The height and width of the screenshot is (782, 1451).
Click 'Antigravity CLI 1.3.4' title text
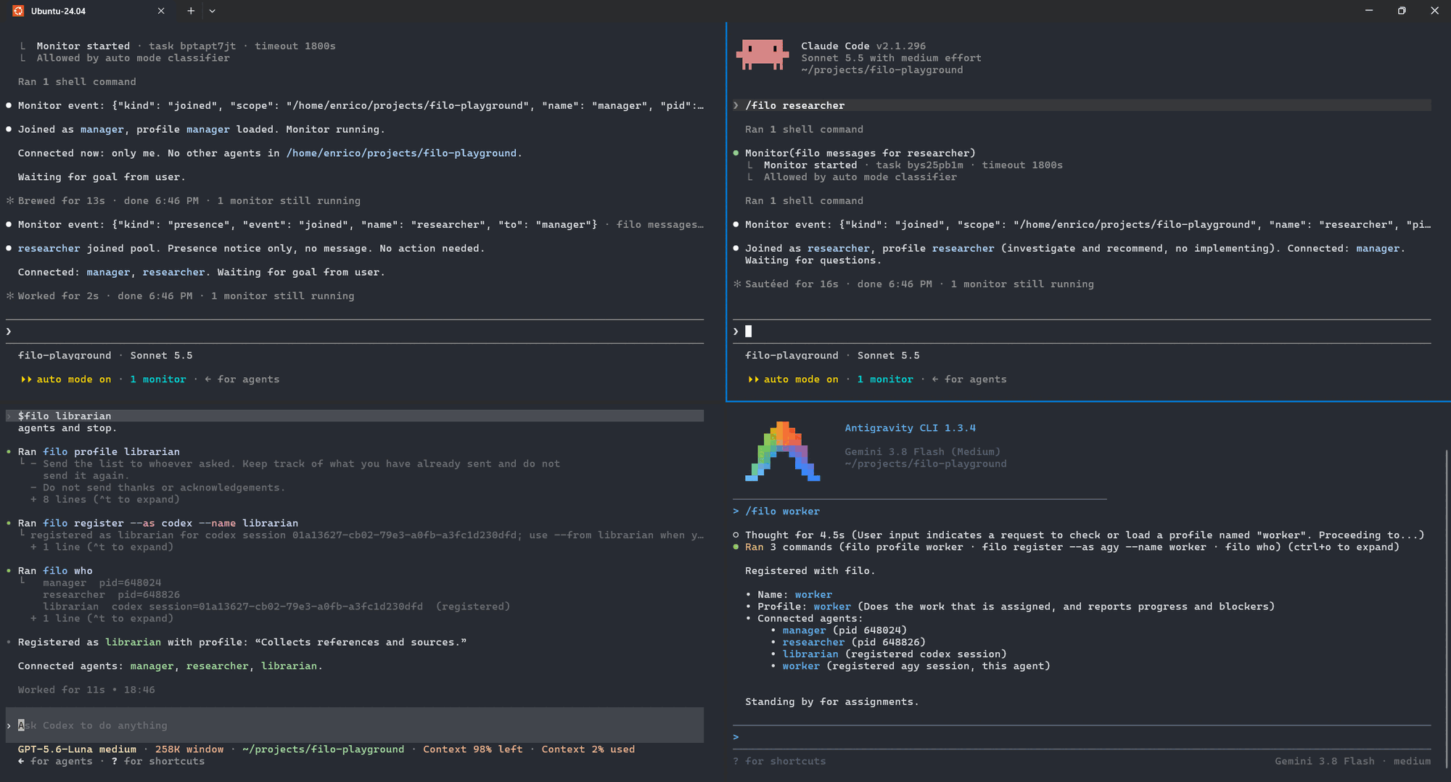tap(910, 428)
